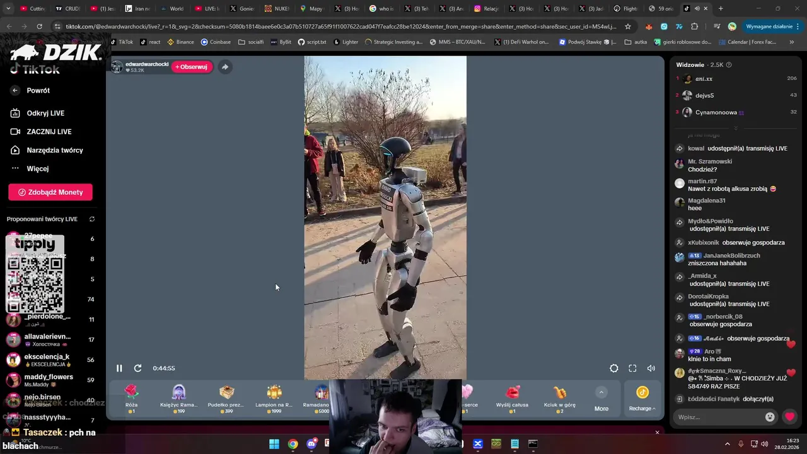Bookmark this page with star icon
The height and width of the screenshot is (454, 807).
click(628, 26)
